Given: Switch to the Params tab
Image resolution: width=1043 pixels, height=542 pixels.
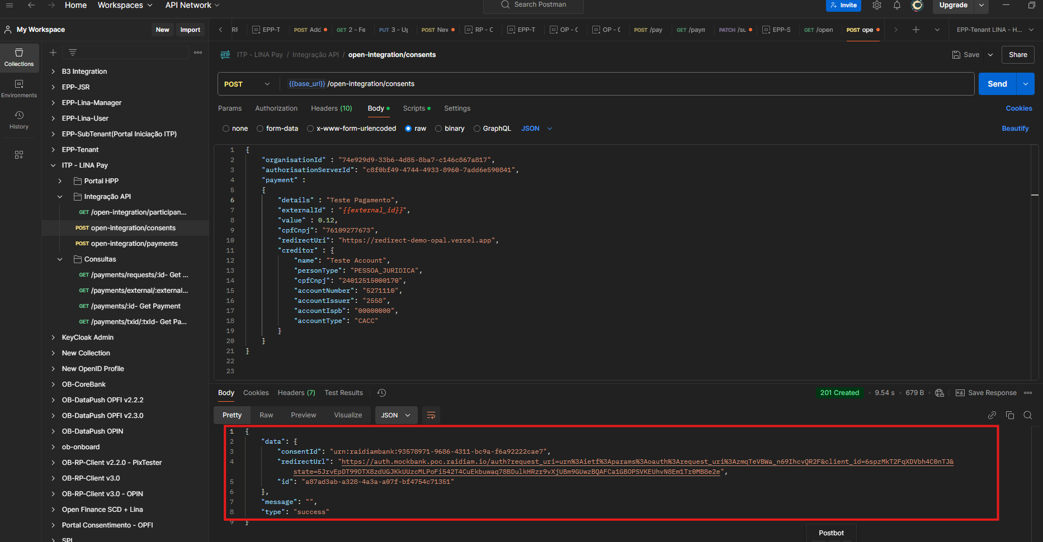Looking at the screenshot, I should pyautogui.click(x=230, y=108).
